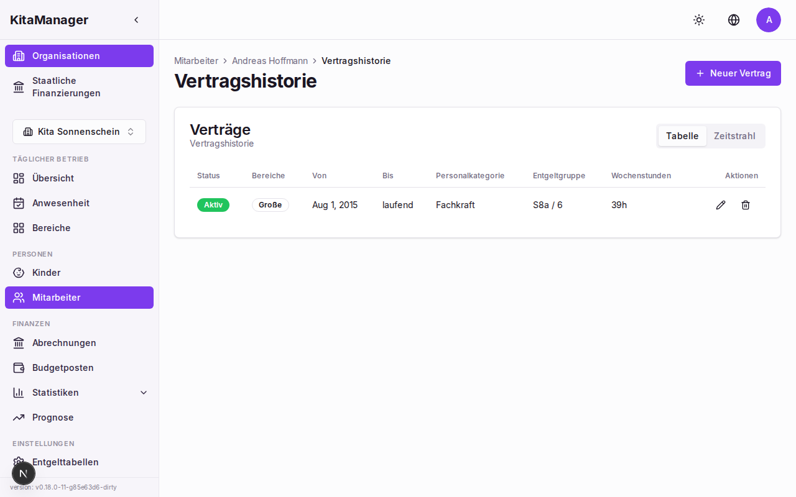
Task: Collapse the sidebar with the chevron
Action: pyautogui.click(x=136, y=19)
